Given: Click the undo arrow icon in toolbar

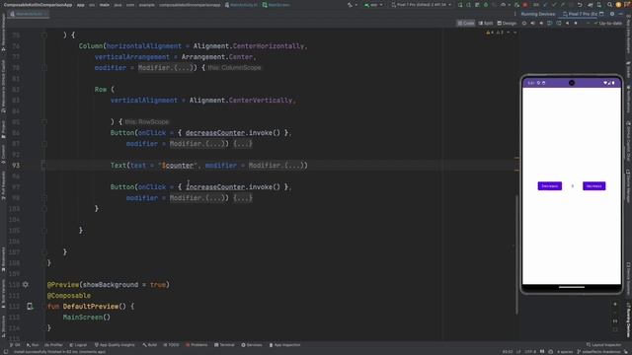Looking at the screenshot, I should [x=580, y=5].
